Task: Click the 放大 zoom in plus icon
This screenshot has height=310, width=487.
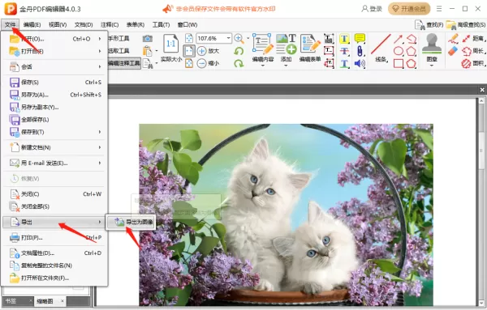Action: point(202,51)
